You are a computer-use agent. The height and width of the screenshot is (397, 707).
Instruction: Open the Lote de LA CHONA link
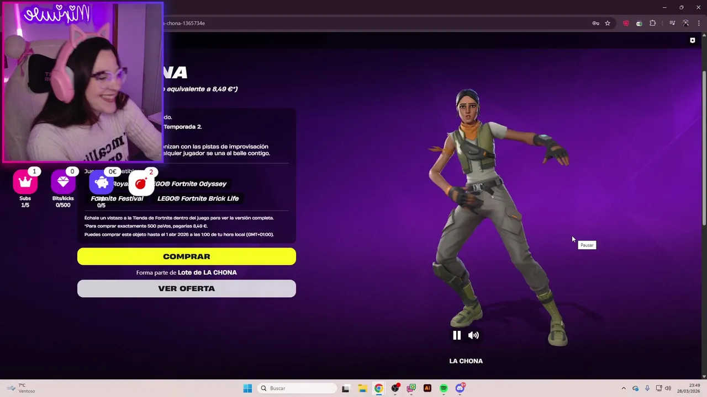tap(207, 272)
